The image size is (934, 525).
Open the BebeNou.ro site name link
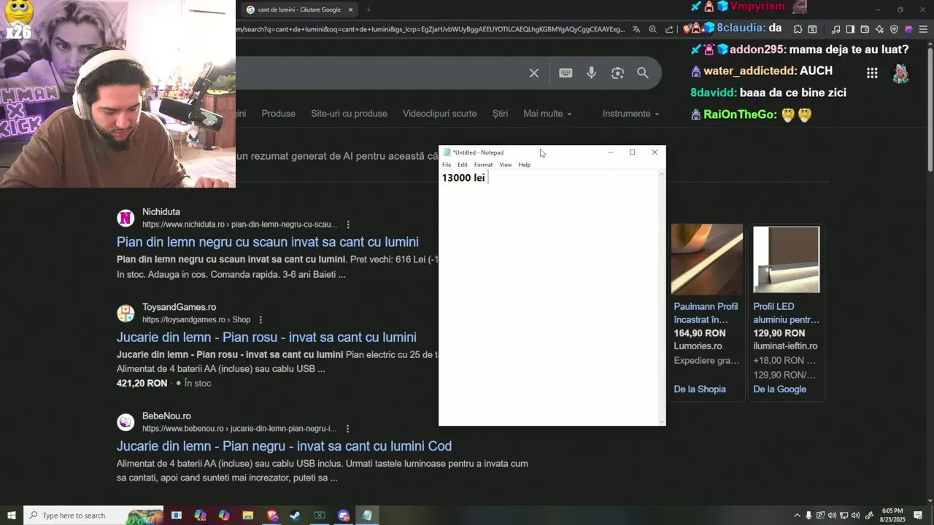[x=166, y=416]
